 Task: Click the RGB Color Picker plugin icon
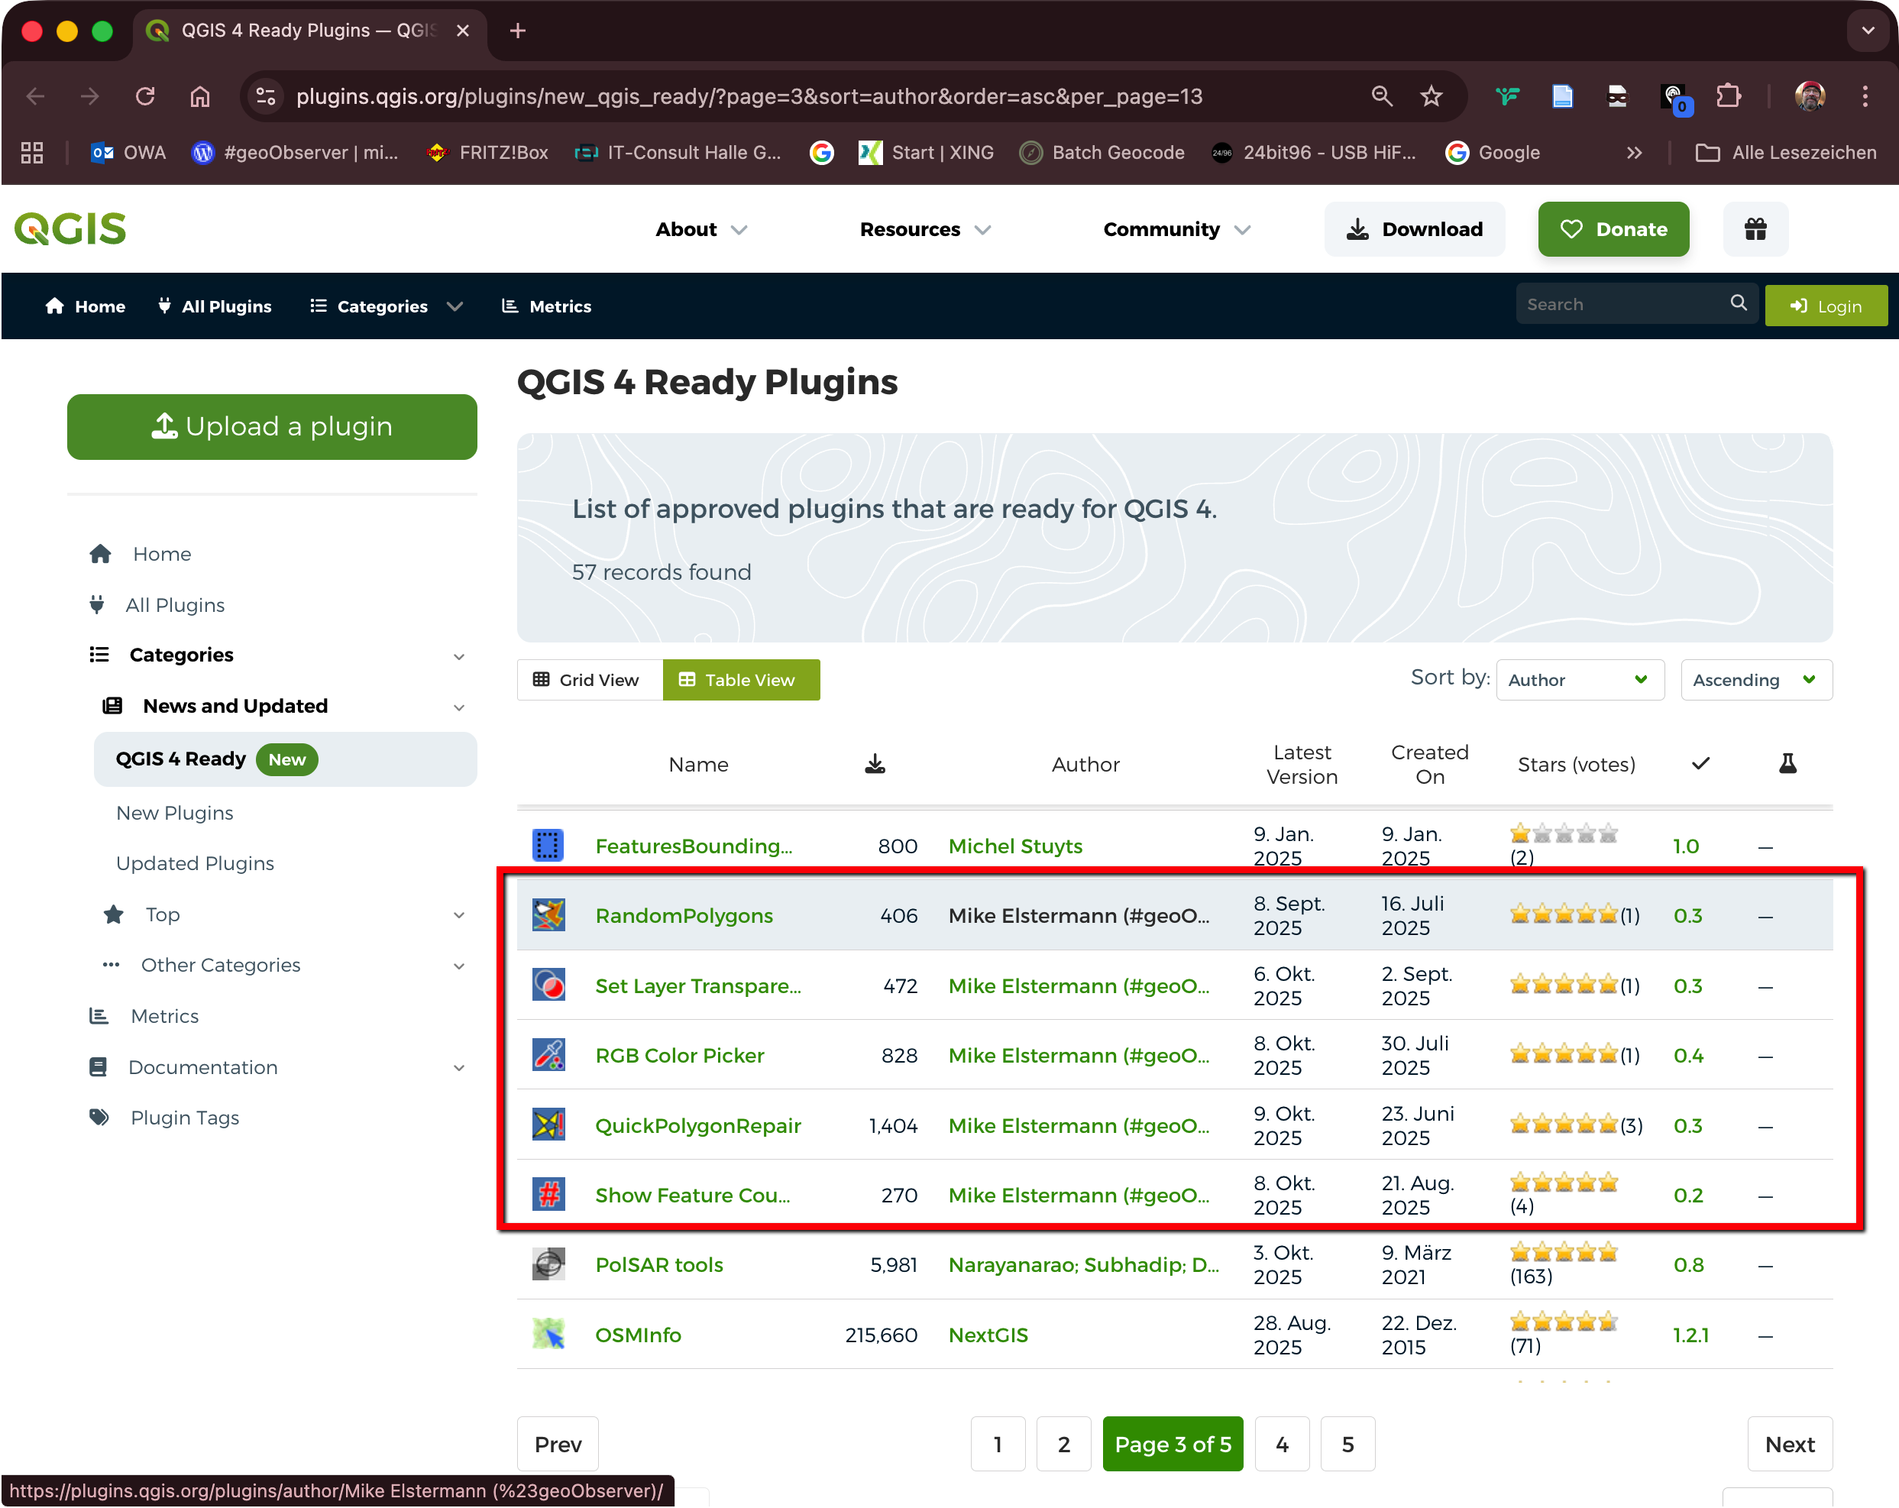(x=548, y=1055)
